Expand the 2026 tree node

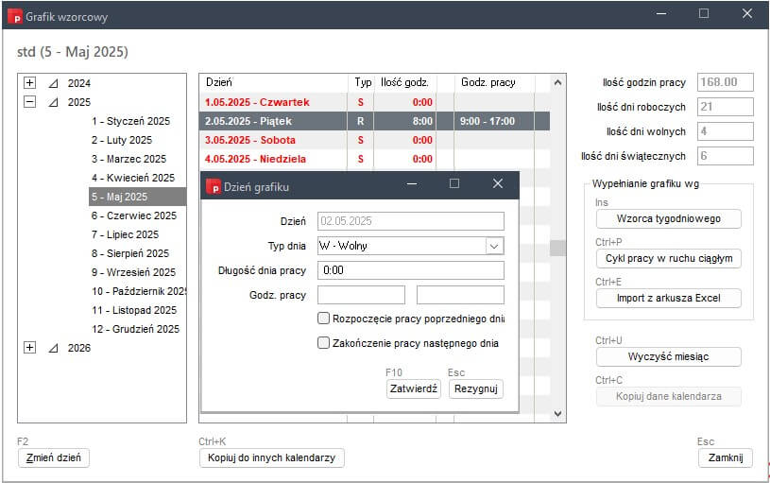click(x=29, y=348)
